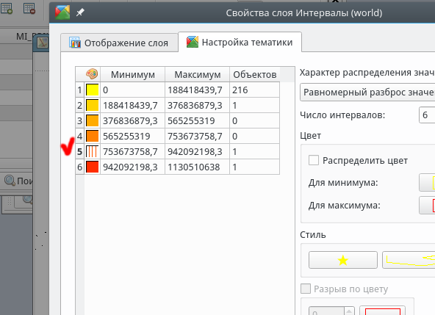
Task: Click the color swatch of interval 4
Action: click(x=93, y=136)
